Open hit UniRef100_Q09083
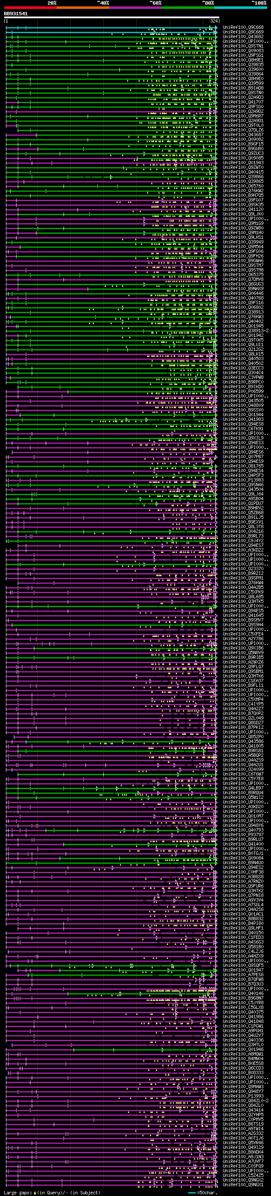The image size is (271, 1196). click(x=243, y=50)
